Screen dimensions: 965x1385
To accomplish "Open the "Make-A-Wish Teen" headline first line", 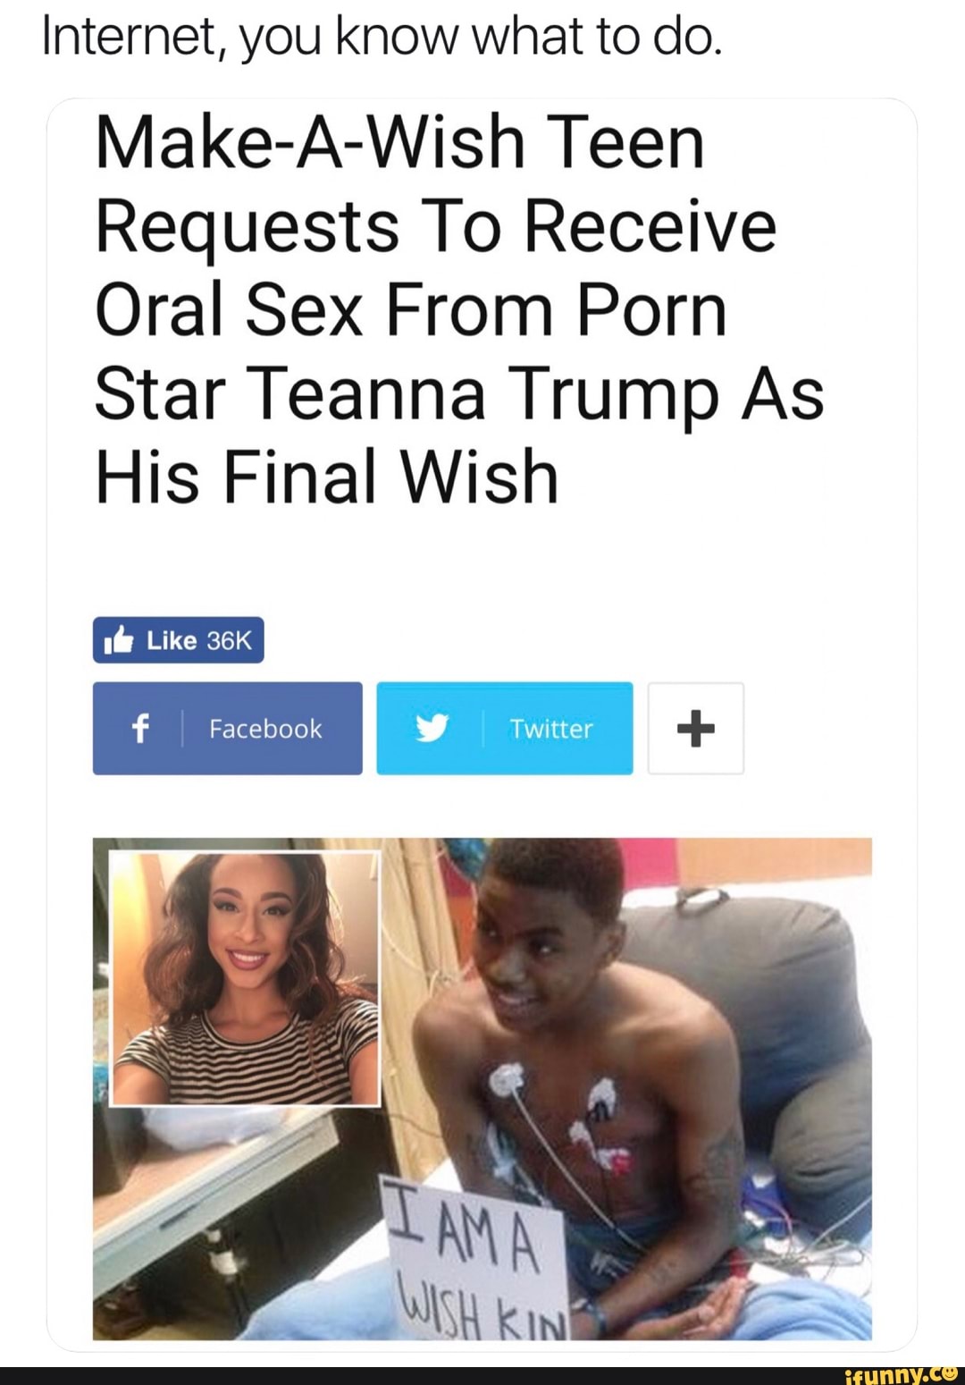I will click(400, 143).
